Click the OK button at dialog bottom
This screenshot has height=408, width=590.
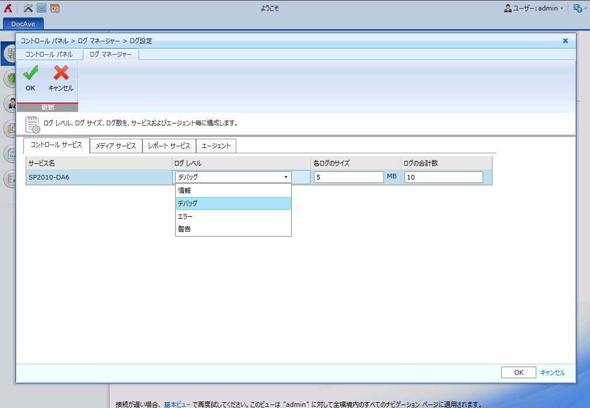pyautogui.click(x=518, y=372)
